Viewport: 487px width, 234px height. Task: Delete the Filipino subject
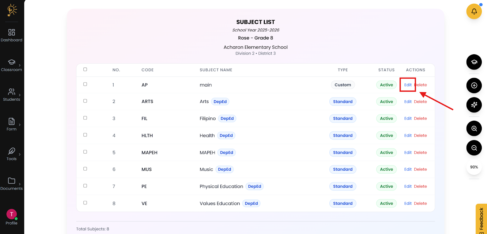pos(420,119)
